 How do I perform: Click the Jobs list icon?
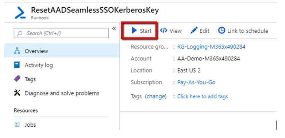tap(17, 125)
